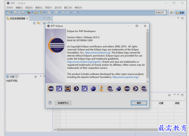The image size is (189, 136).
Task: Click the Previous Annotation toolbar icon
Action: tap(56, 12)
